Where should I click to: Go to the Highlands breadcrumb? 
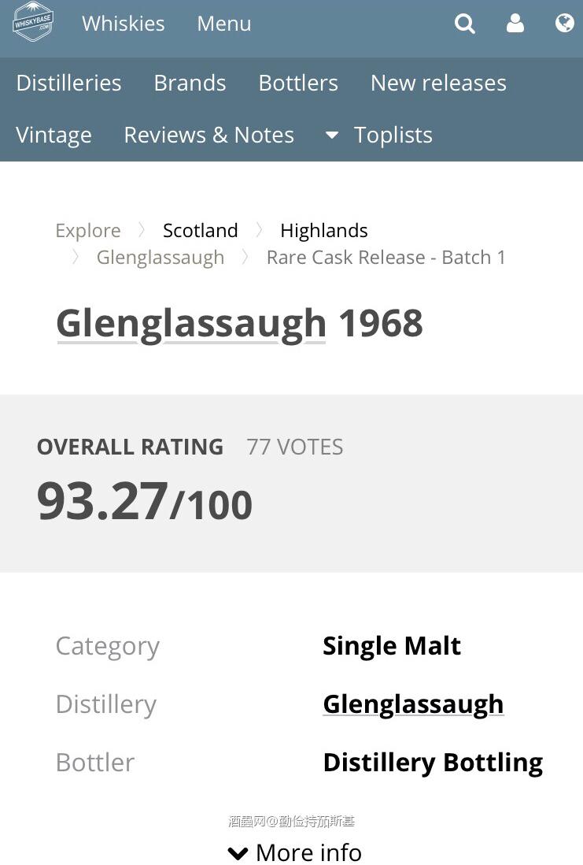pos(323,230)
